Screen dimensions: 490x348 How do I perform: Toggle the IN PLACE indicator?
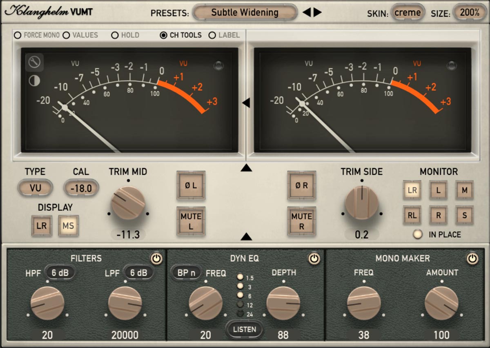coord(417,234)
